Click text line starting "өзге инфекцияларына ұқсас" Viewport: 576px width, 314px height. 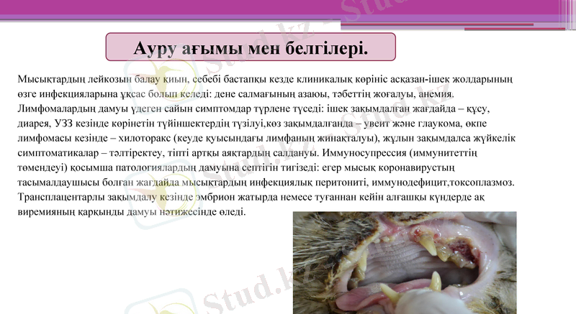236,94
